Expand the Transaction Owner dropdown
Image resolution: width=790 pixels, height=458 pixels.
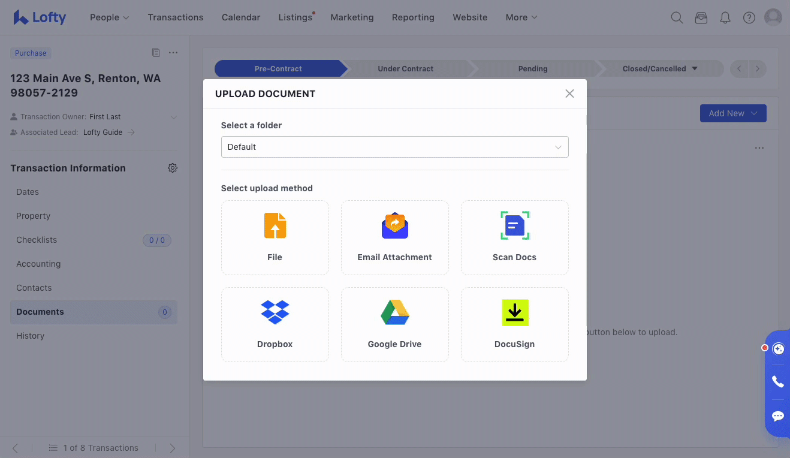(174, 117)
